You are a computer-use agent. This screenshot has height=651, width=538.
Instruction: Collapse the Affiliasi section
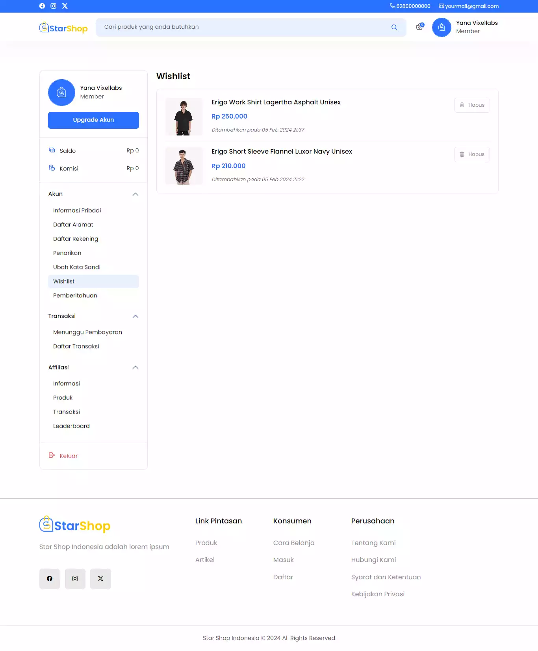(135, 367)
